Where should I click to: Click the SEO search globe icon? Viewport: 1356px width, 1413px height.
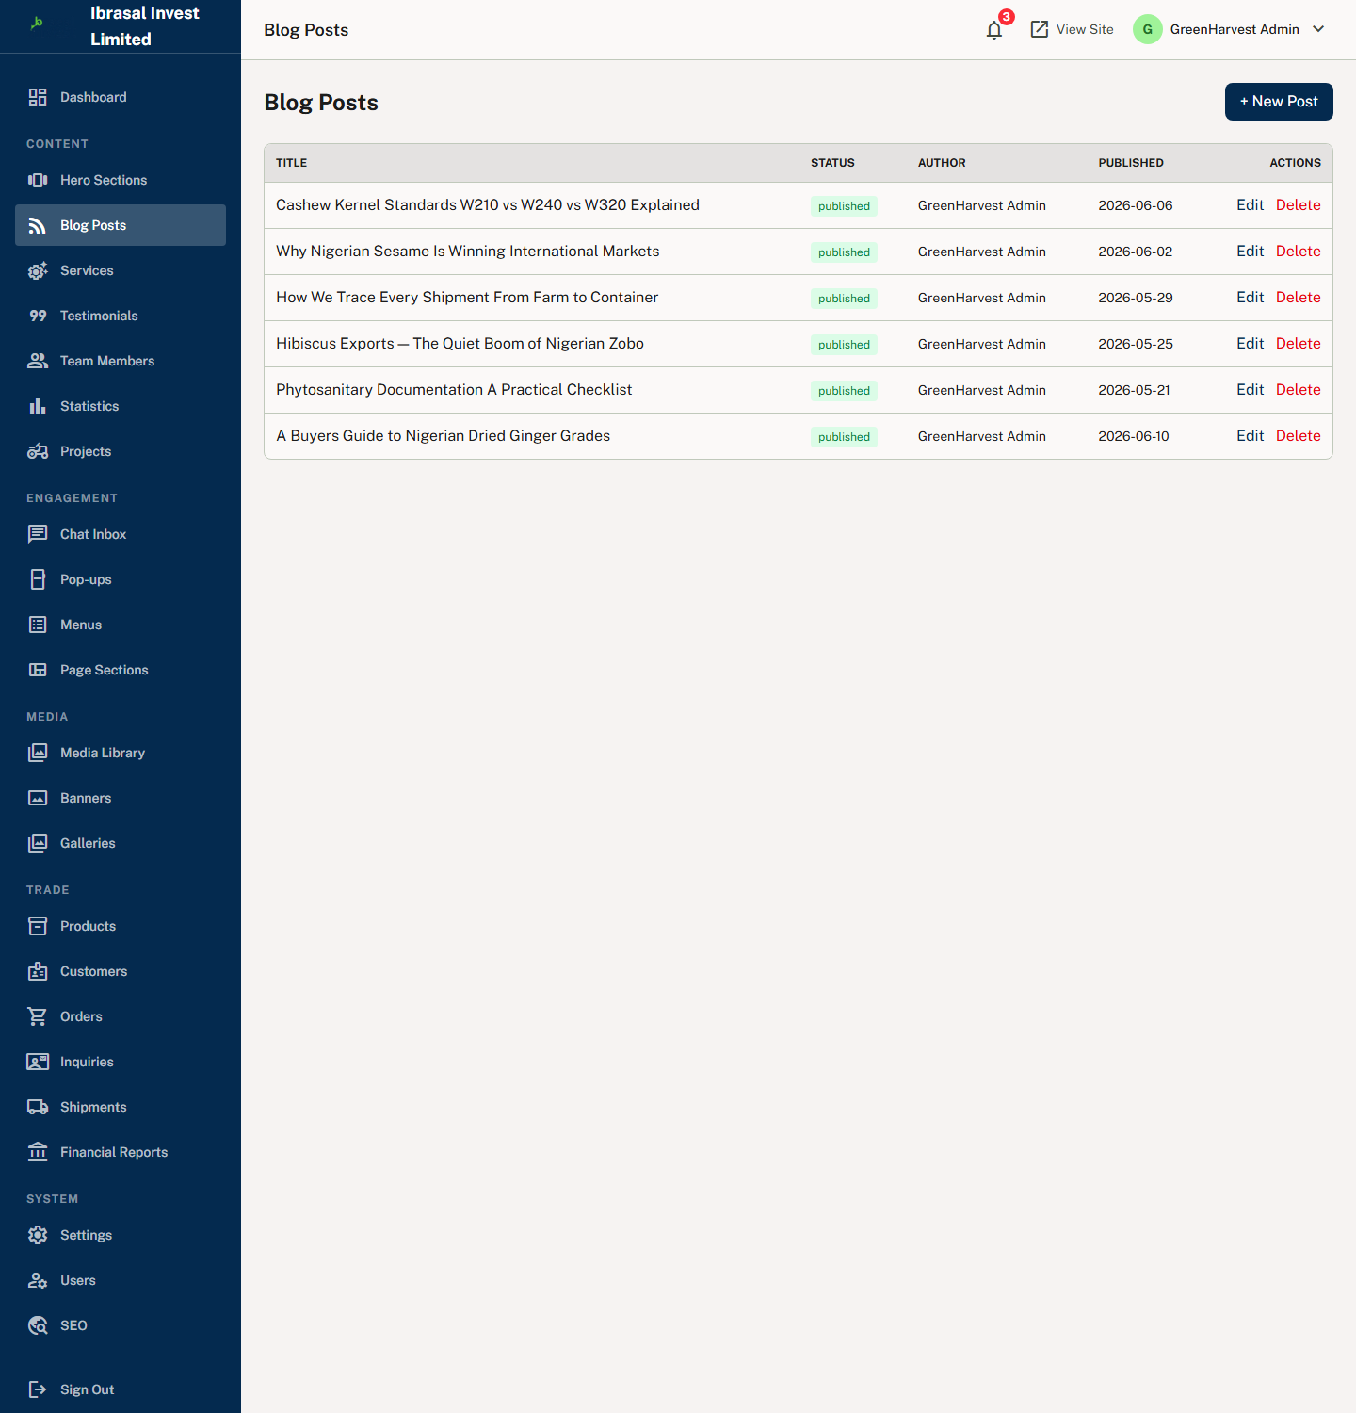coord(38,1325)
